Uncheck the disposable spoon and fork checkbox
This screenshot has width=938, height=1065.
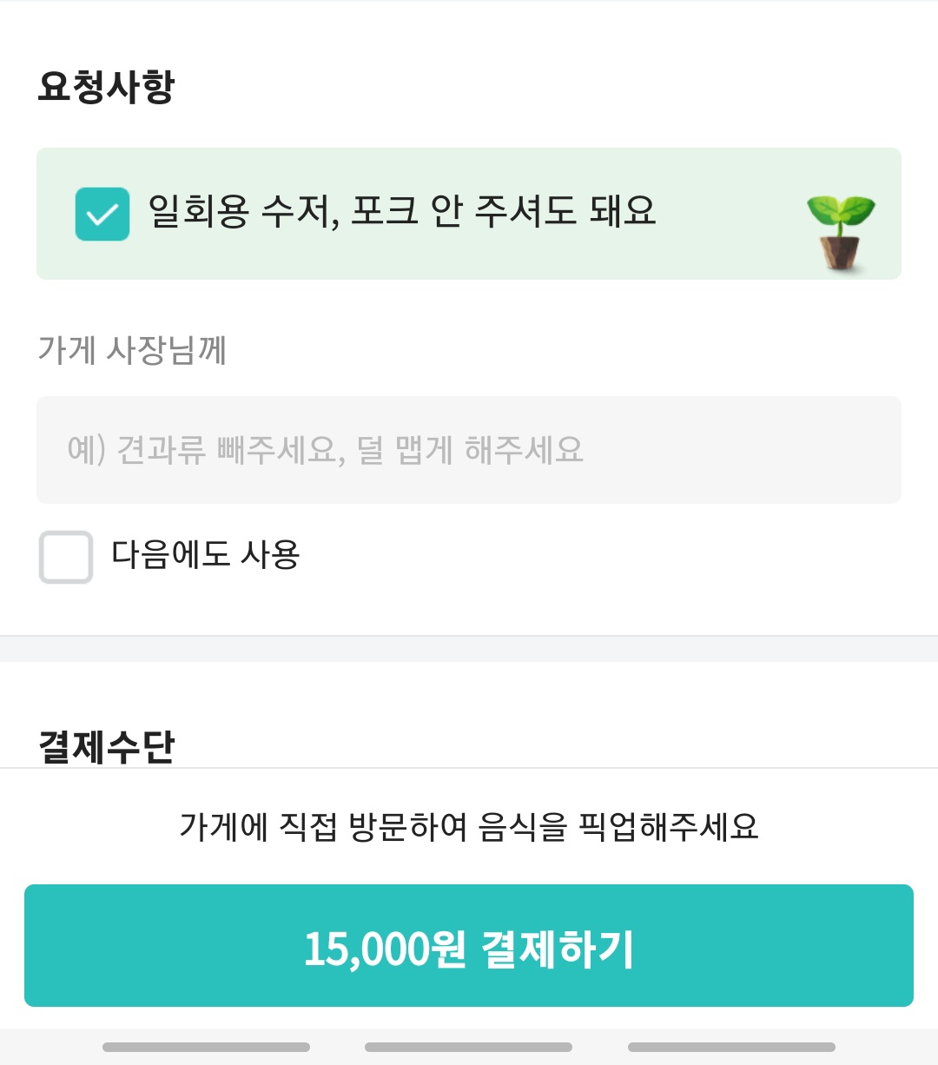coord(102,214)
